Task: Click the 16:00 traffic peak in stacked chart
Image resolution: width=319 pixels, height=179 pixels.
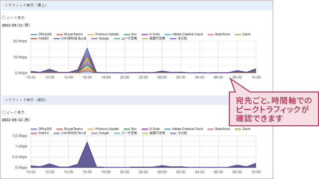Action: point(87,48)
